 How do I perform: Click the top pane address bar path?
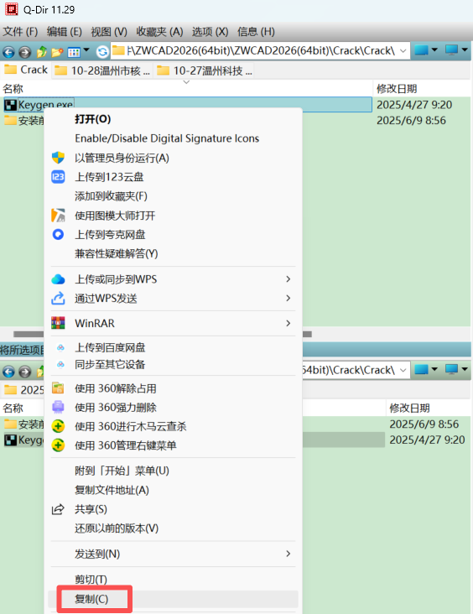pos(260,50)
